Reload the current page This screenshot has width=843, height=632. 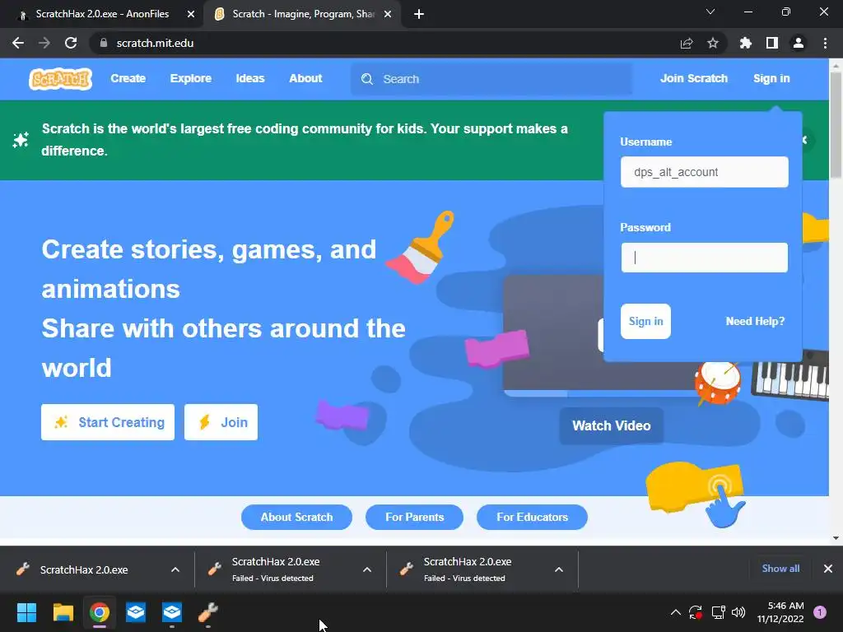pos(71,43)
